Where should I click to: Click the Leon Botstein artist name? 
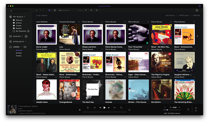[x=42, y=22]
